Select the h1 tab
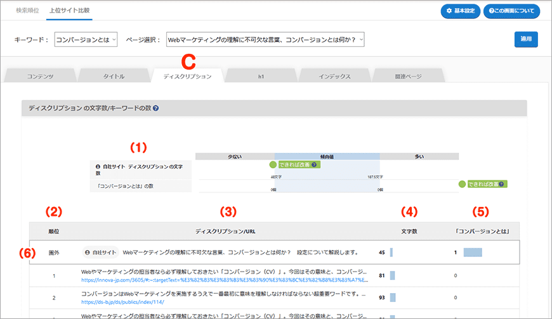552x319 pixels. (x=261, y=76)
